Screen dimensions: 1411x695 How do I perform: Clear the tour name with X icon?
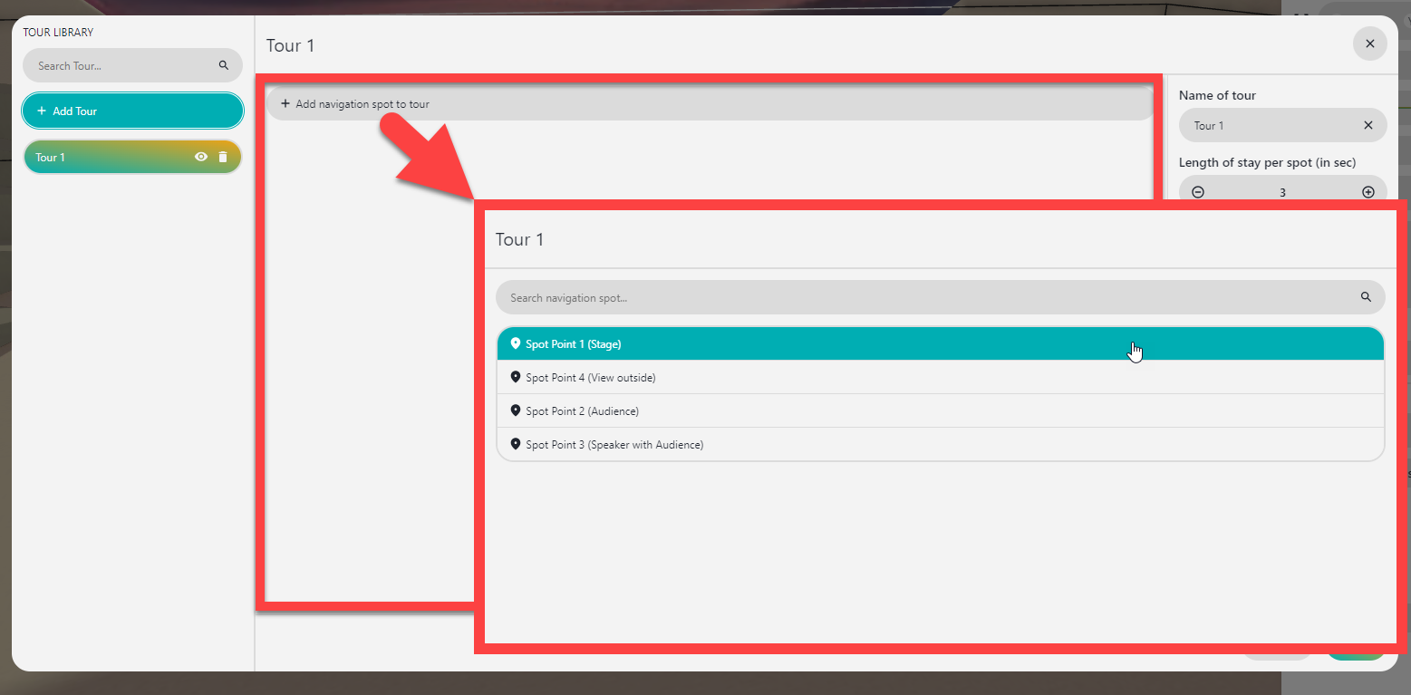pos(1368,126)
